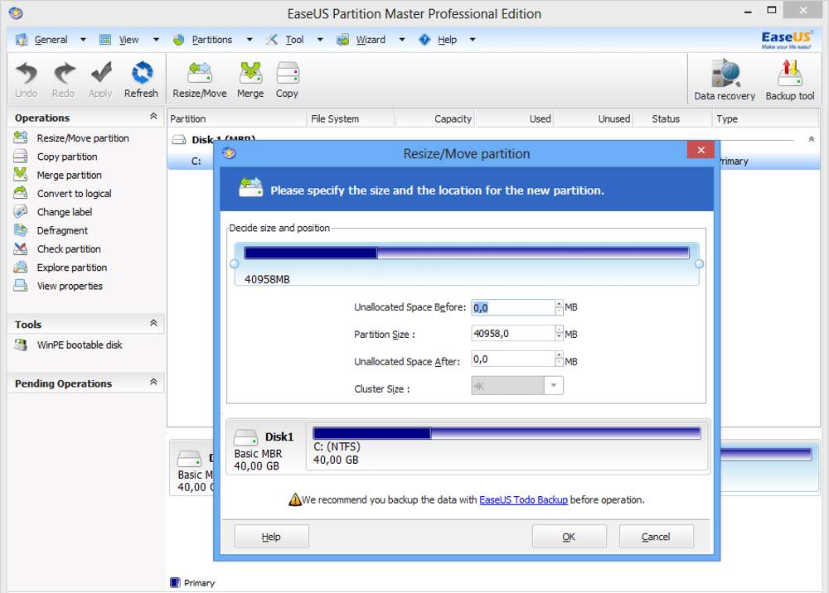The image size is (829, 593).
Task: Expand the Pending Operations panel
Action: pos(153,383)
